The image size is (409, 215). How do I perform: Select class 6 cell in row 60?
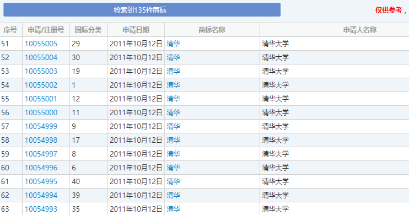pyautogui.click(x=88, y=168)
